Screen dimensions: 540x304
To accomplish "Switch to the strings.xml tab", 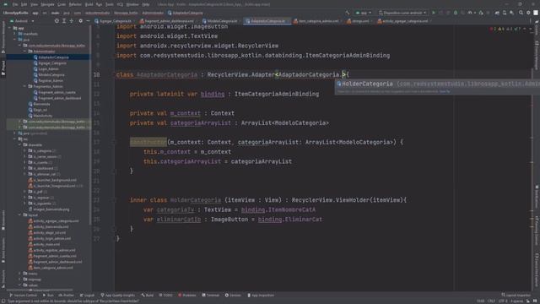I will coord(359,21).
